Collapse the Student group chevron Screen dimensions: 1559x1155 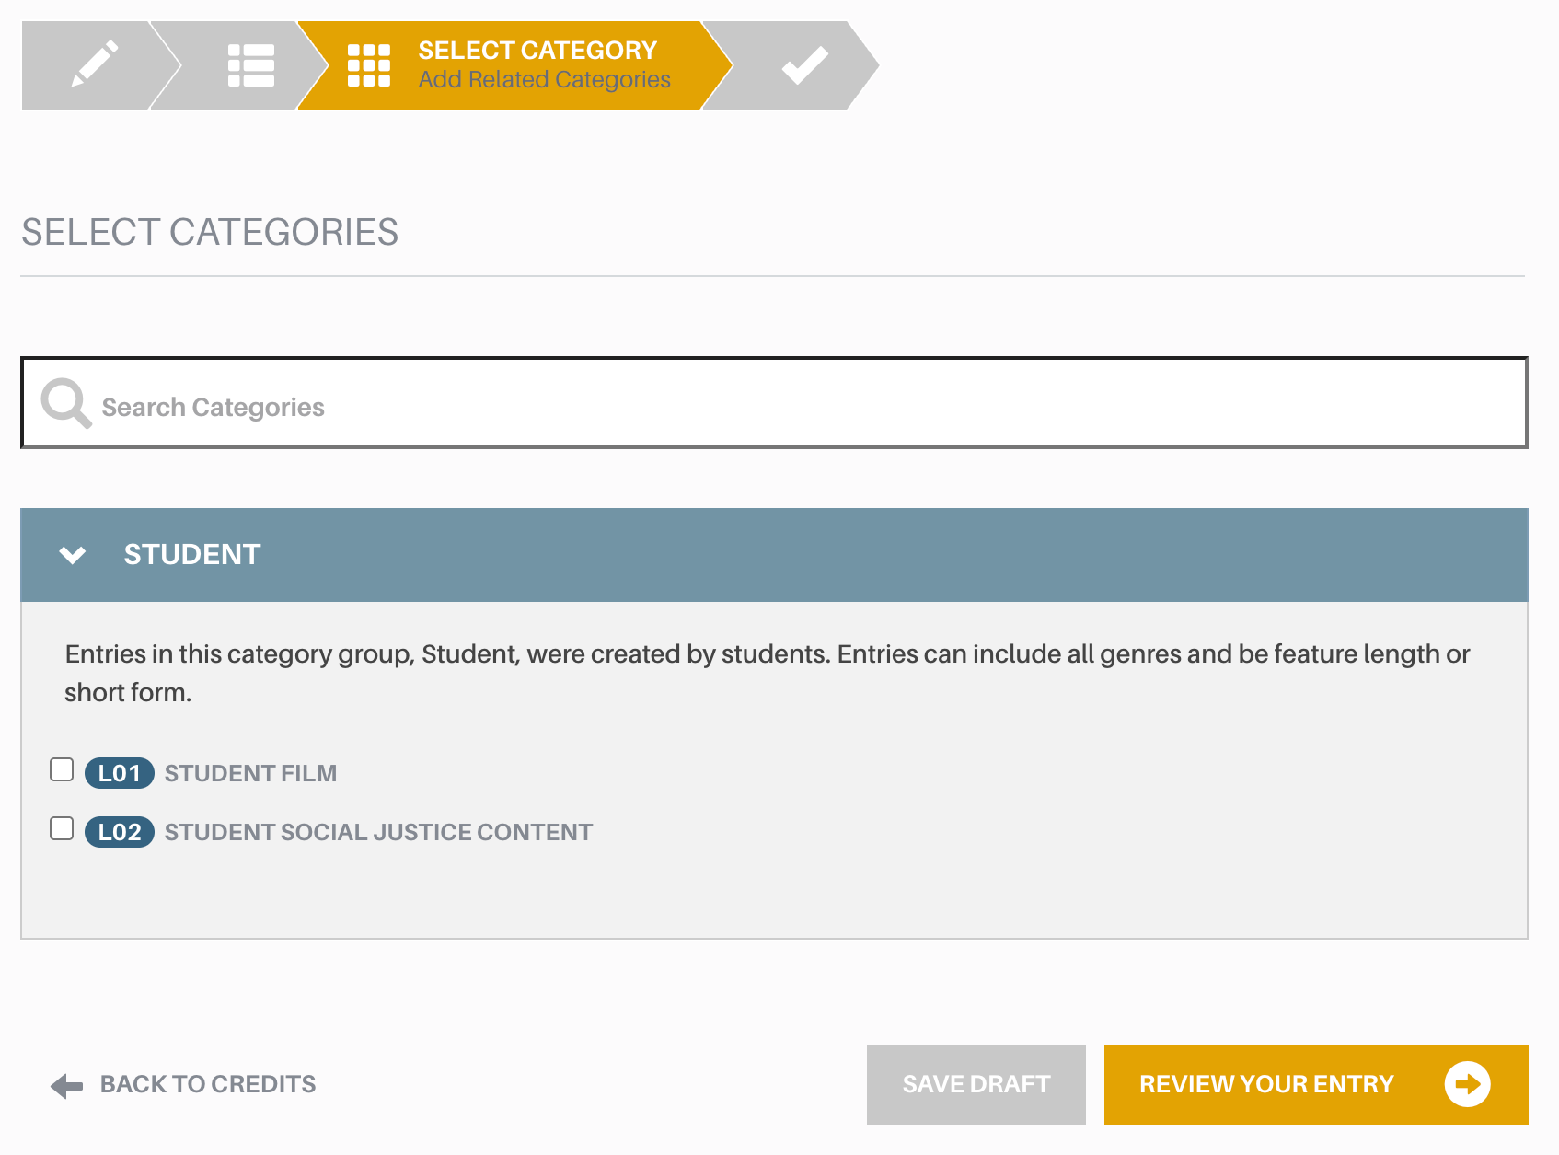pos(73,555)
